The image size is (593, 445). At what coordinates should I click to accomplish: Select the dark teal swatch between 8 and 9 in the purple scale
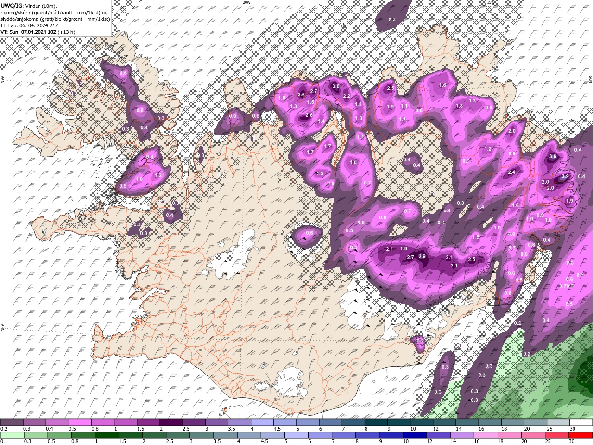(x=376, y=422)
